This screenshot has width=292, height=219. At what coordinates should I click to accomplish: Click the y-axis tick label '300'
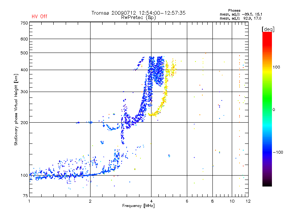pos(24,92)
